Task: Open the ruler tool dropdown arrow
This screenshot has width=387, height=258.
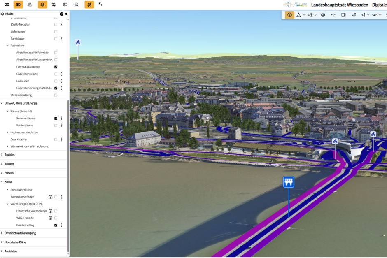Action: coord(316,15)
